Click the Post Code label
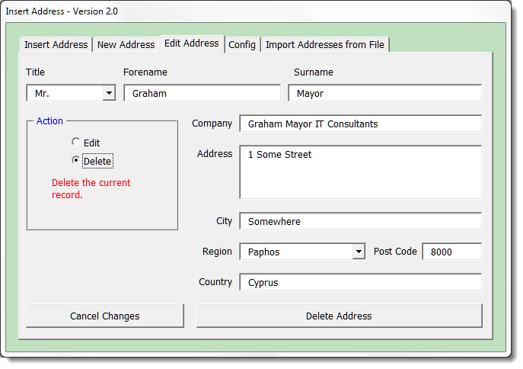523x369 pixels. 395,251
